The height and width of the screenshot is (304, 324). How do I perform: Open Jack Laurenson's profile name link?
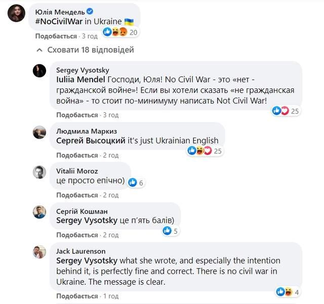point(81,251)
